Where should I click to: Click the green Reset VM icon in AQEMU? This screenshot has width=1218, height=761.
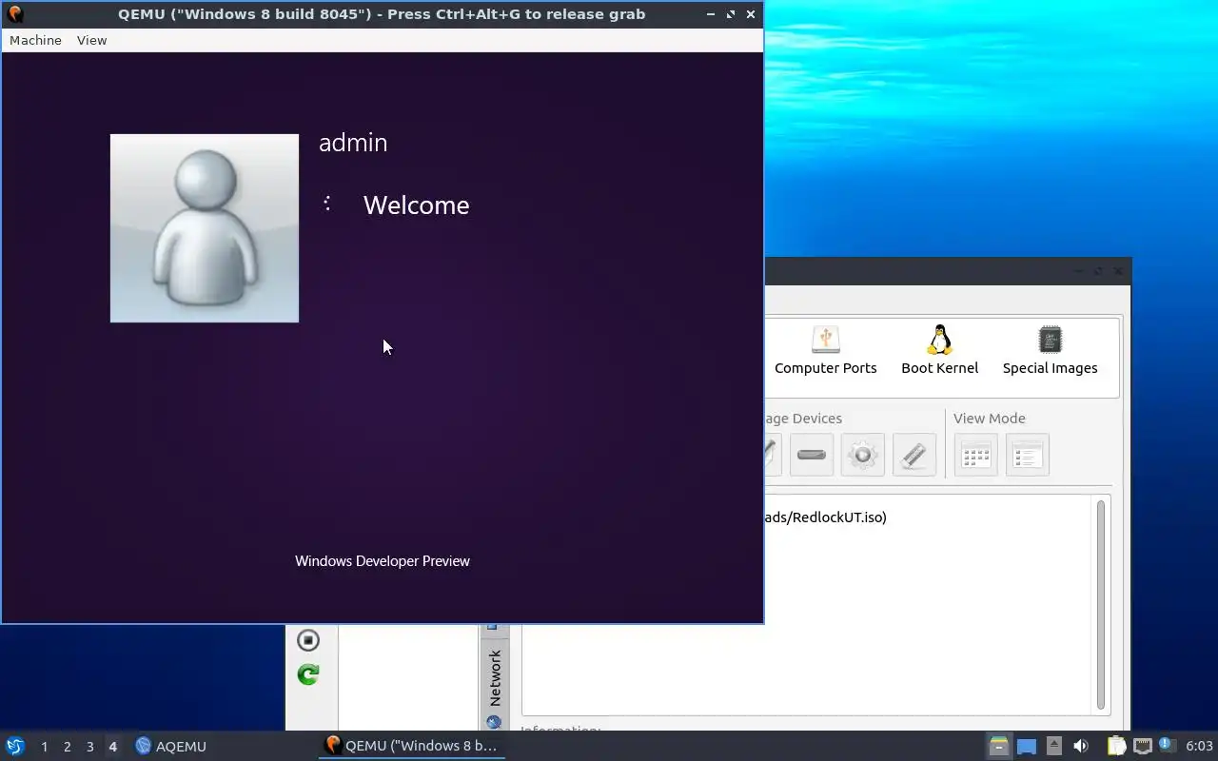point(308,674)
